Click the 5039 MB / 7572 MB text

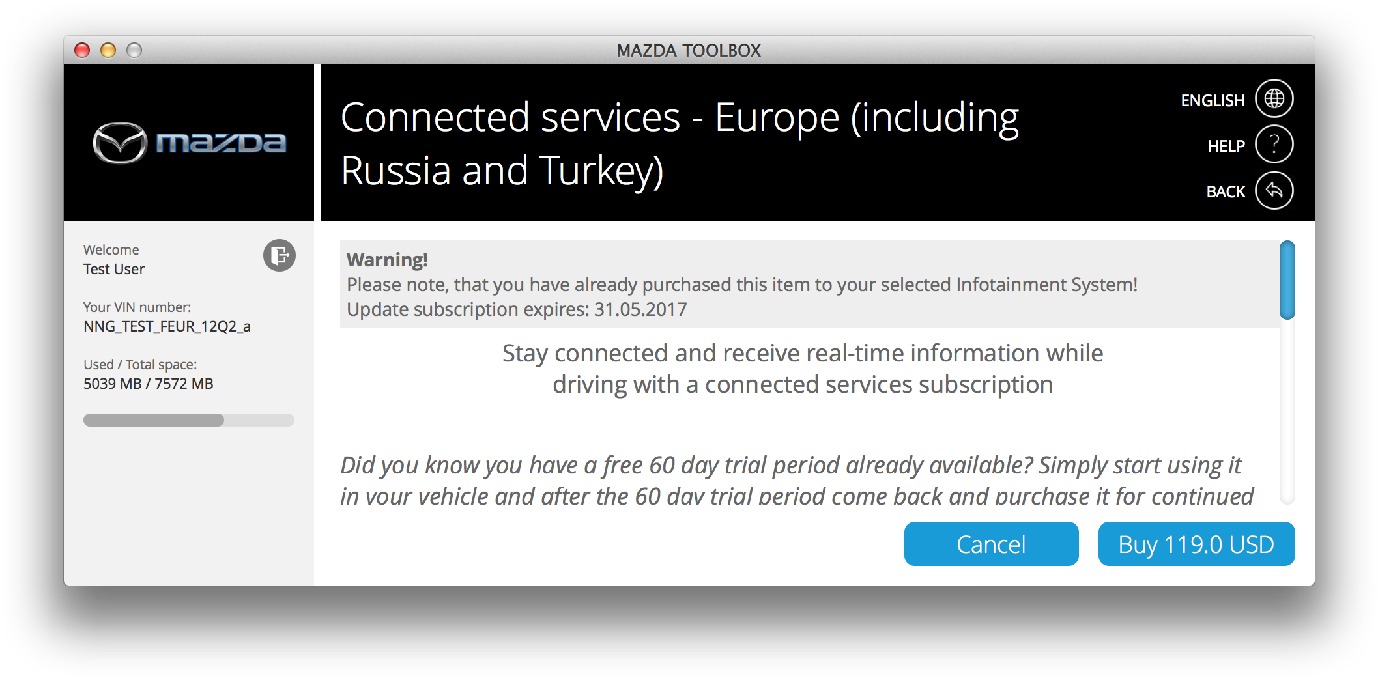coord(149,384)
